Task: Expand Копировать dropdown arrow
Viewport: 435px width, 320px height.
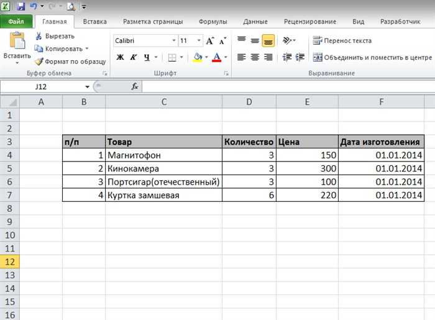Action: pos(87,48)
